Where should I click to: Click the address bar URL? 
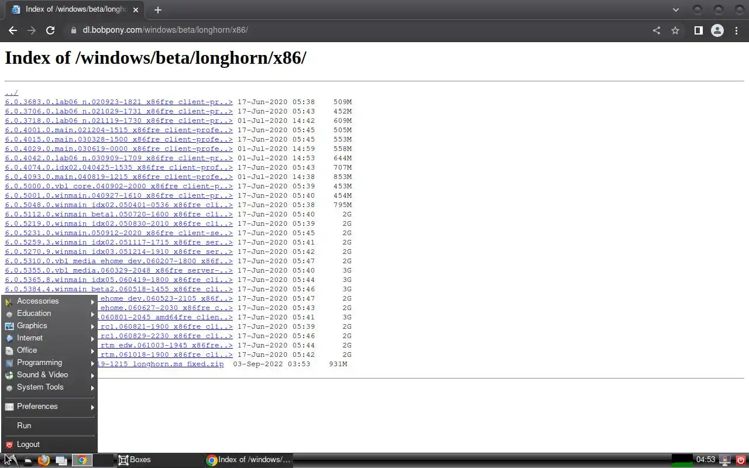point(165,30)
